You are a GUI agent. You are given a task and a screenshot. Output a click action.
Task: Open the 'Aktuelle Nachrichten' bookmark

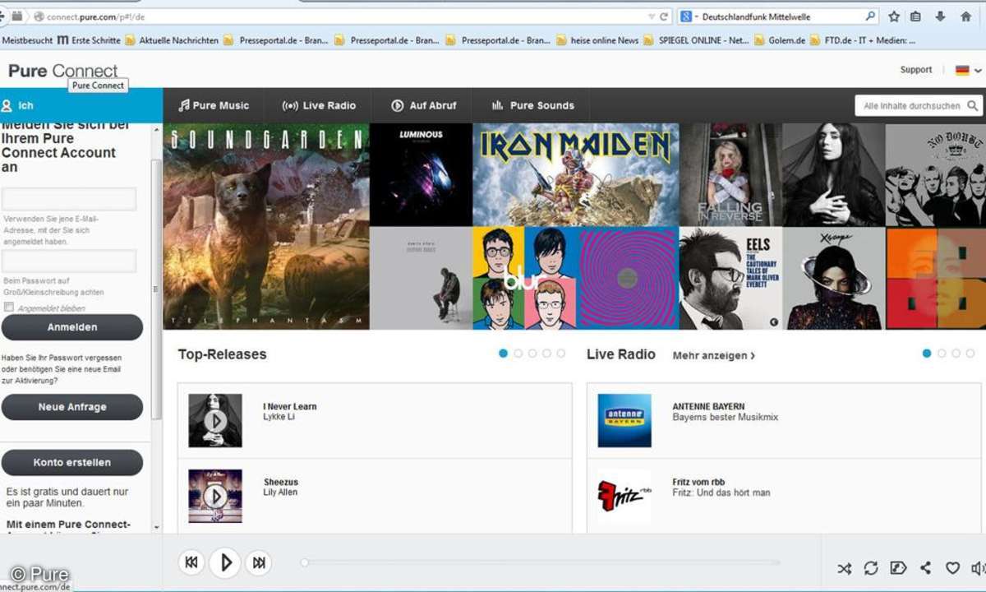[x=172, y=40]
